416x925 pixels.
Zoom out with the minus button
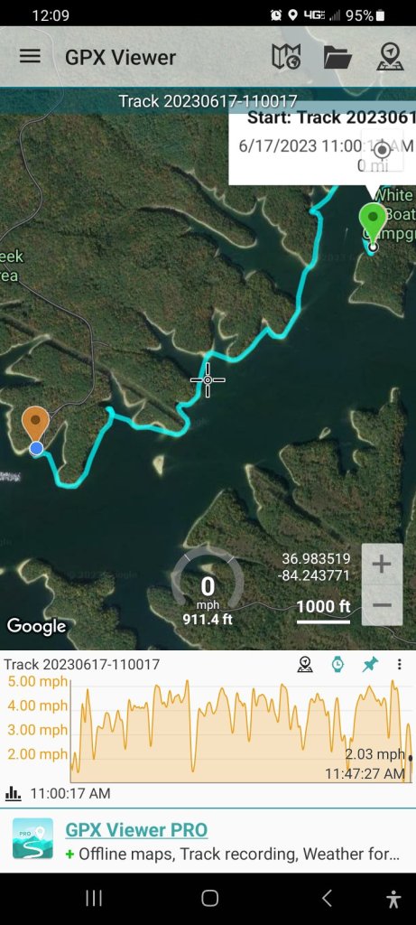(382, 605)
